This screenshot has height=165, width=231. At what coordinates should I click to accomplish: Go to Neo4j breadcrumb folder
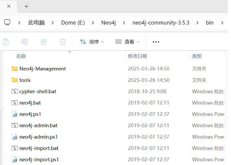109,23
